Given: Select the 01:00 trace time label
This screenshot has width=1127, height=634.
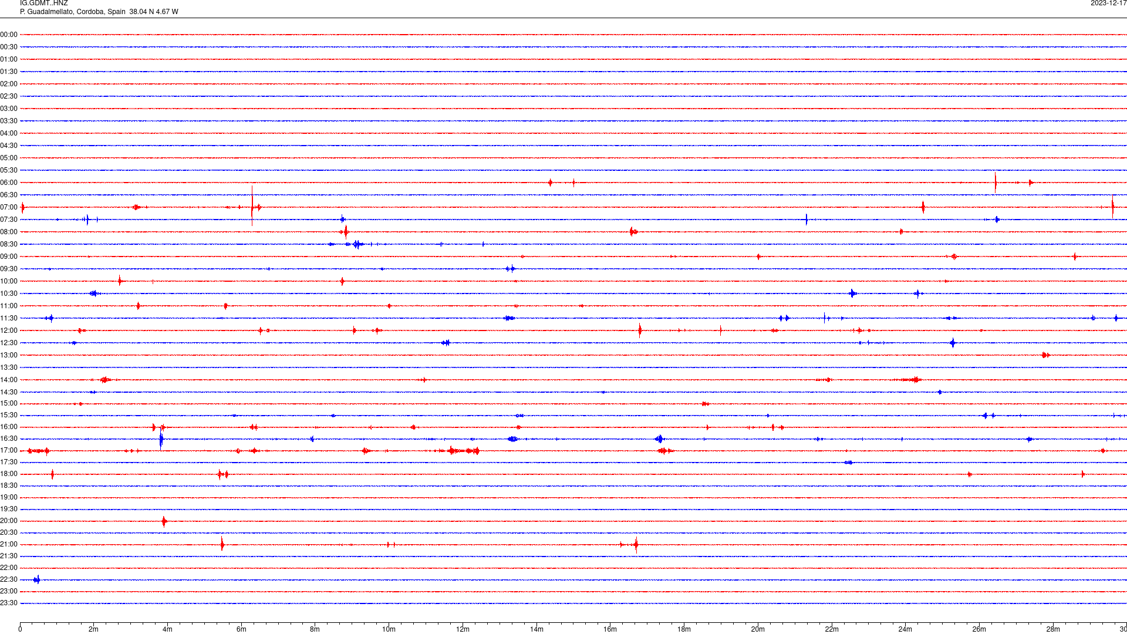Looking at the screenshot, I should (9, 59).
